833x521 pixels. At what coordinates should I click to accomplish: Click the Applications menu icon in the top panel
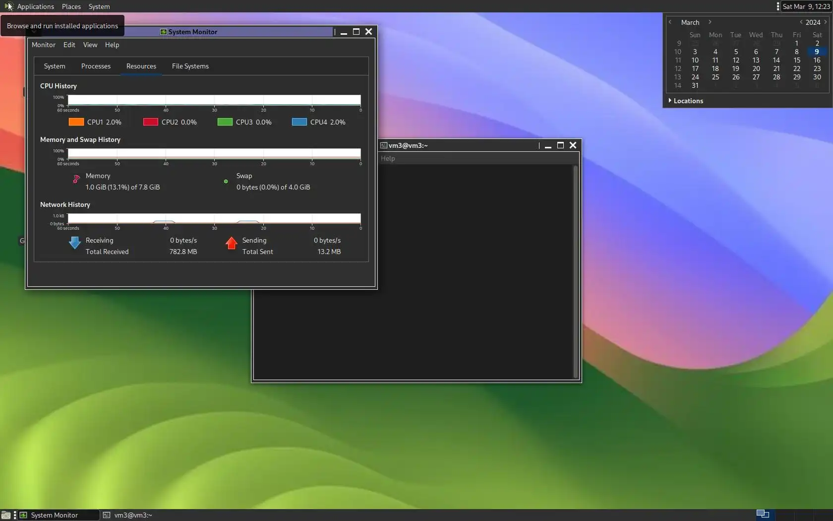(x=8, y=6)
